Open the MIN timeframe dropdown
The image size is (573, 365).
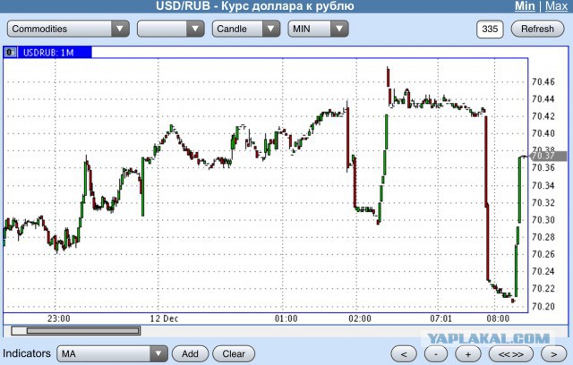318,29
